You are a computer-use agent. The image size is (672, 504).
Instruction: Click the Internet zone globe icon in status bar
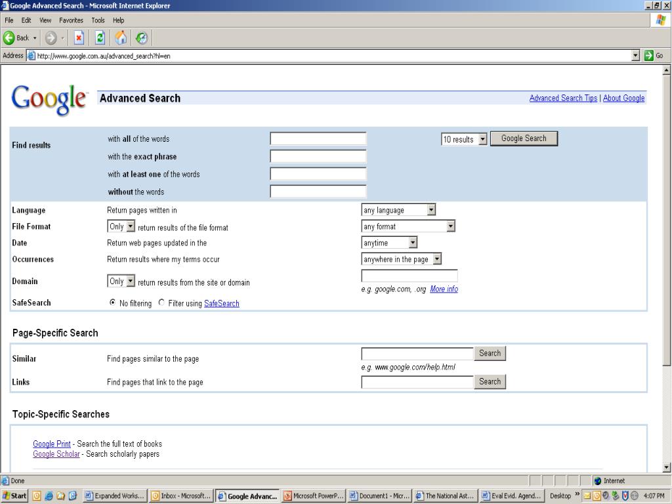point(598,481)
